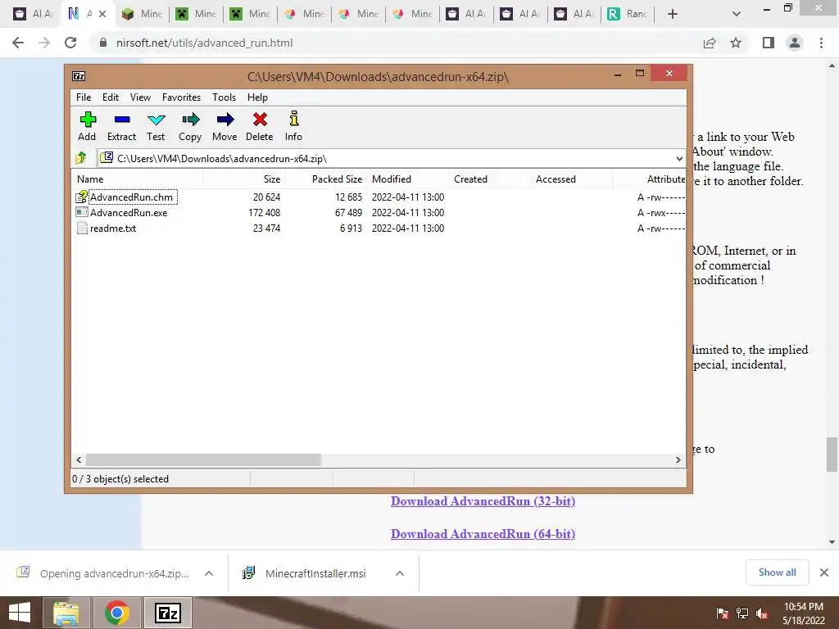Toggle Chrome side panel icon

click(769, 43)
